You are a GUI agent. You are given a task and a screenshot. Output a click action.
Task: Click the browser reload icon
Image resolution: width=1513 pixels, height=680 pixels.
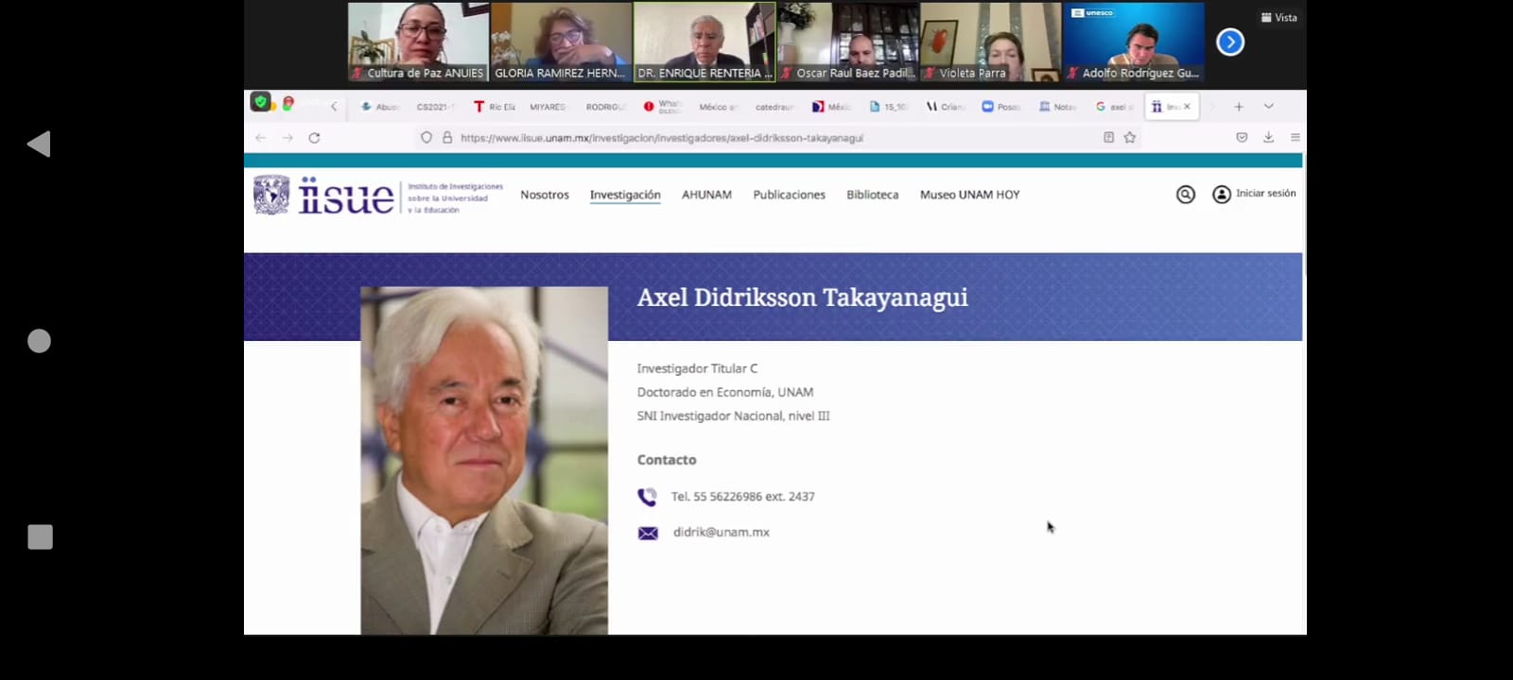click(x=314, y=138)
